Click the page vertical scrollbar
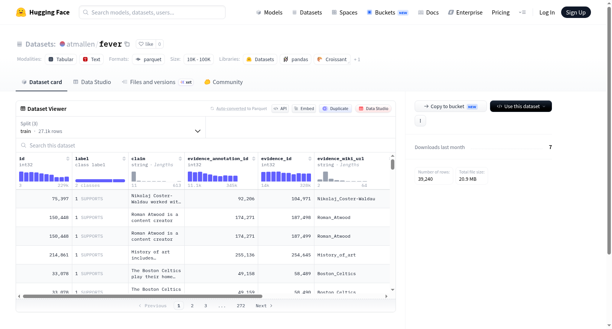612x329 pixels. (609, 131)
